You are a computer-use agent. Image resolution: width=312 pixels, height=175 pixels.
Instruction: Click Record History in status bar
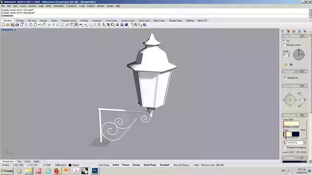pos(181,165)
